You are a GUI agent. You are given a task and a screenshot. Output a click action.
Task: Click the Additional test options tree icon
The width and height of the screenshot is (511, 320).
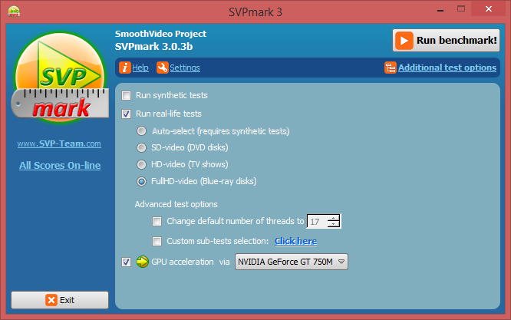(391, 68)
